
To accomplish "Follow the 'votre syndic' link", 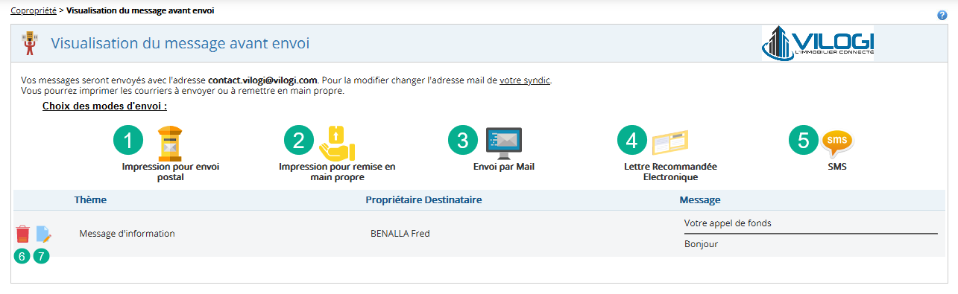I will click(x=525, y=80).
